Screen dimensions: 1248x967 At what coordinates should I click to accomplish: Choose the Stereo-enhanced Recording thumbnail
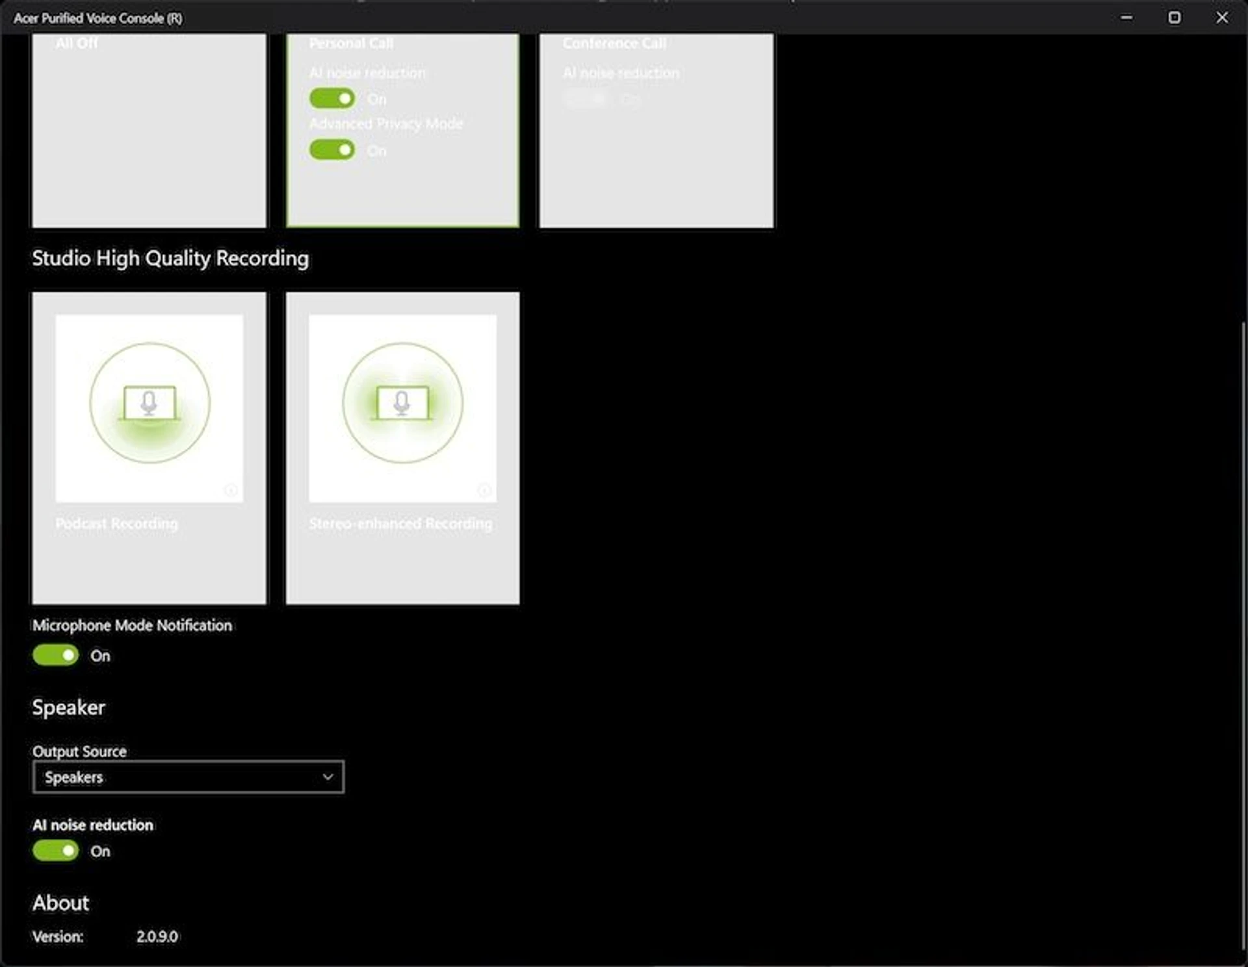click(x=402, y=408)
